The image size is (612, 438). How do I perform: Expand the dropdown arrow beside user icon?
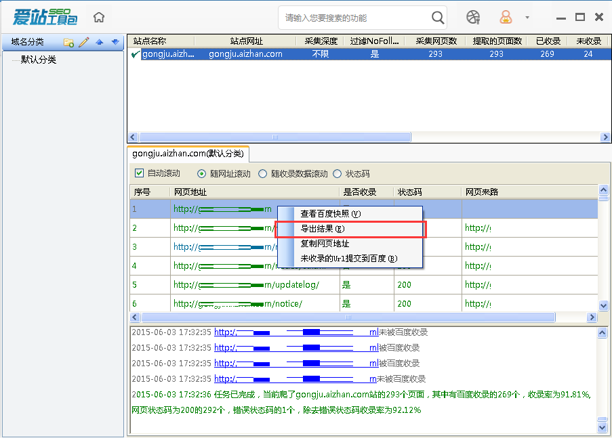tap(527, 18)
